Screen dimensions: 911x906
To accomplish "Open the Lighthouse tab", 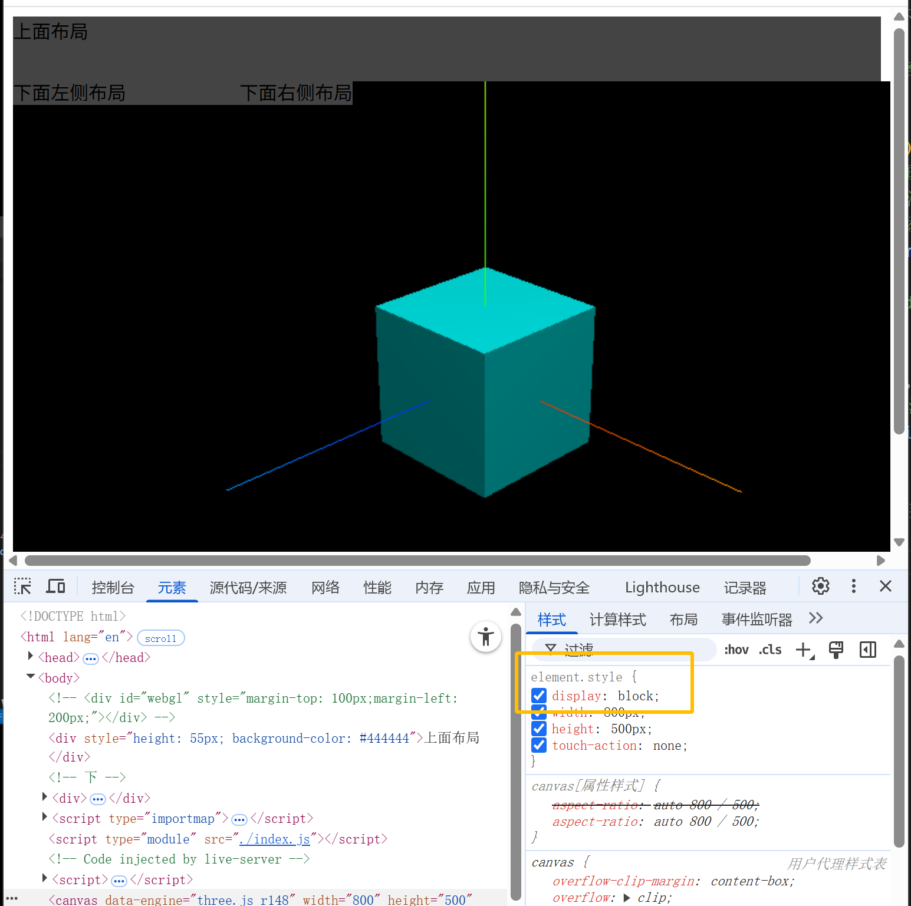I will tap(662, 588).
